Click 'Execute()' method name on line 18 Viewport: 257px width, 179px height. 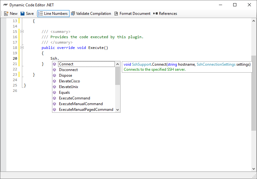(x=98, y=48)
